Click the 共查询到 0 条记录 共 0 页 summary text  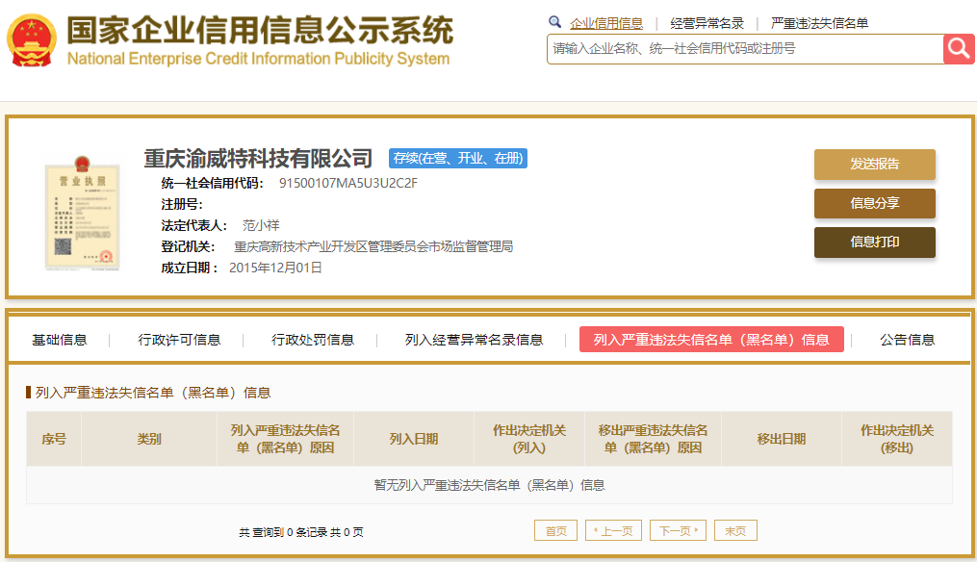(301, 532)
